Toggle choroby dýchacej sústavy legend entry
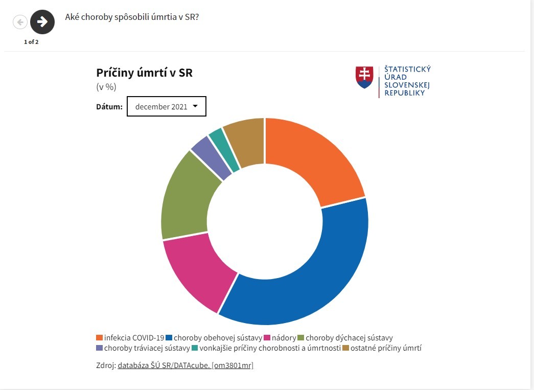Viewport: 534px width, 390px height. click(349, 338)
